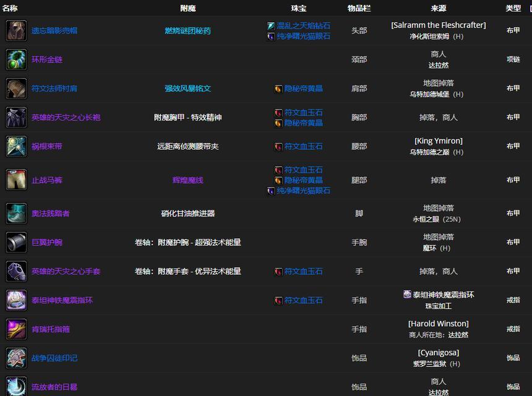Viewport: 532px width, 396px height.
Task: Open the 混乱之天焰钻石 gem link
Action: 303,26
